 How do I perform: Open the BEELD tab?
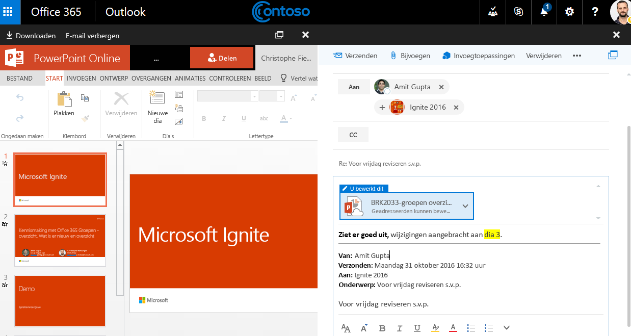263,79
